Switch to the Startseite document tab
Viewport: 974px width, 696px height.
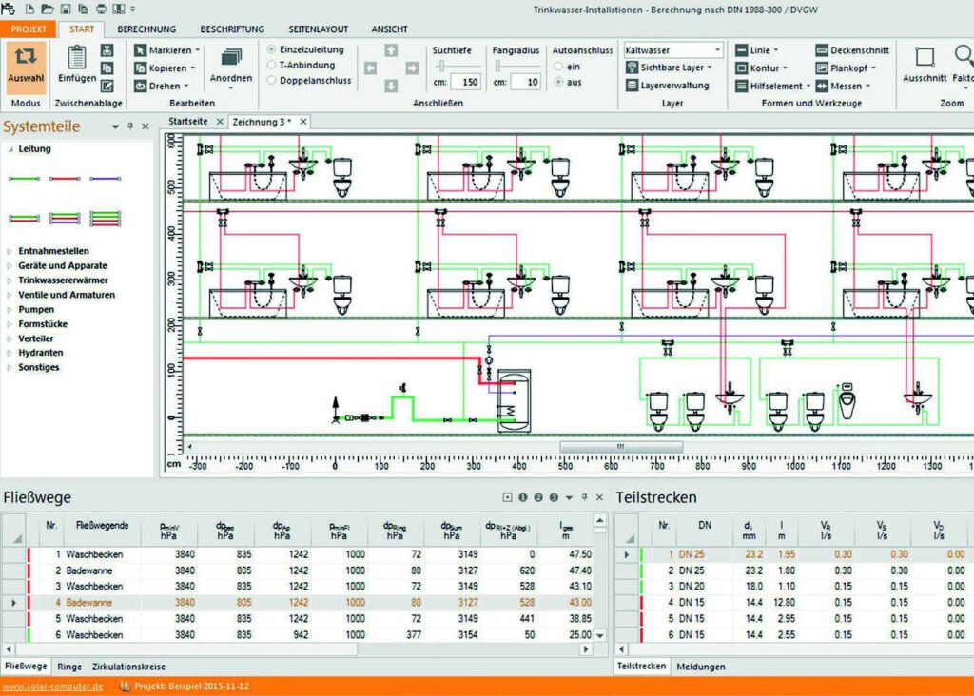[188, 122]
